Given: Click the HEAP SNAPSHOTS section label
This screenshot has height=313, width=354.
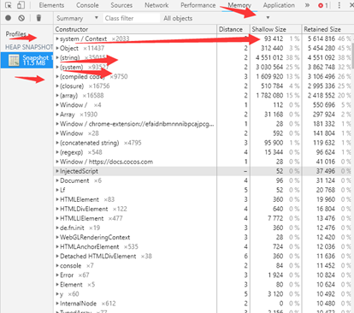Looking at the screenshot, I should 29,47.
